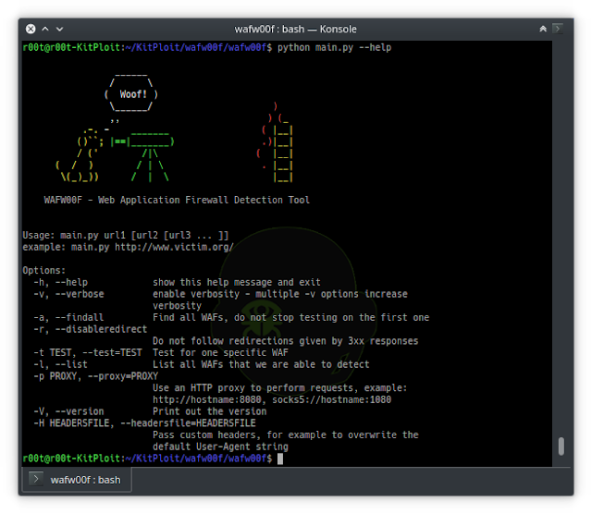Click the terminal icon in wafw00f tab

click(x=36, y=479)
